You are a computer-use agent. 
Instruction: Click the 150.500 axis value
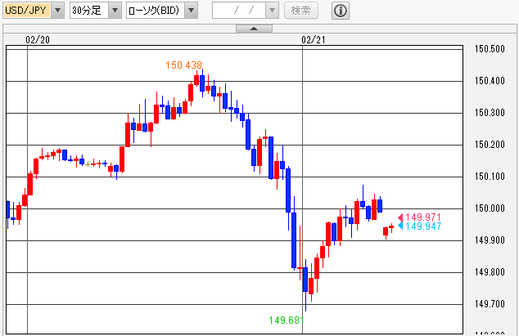(490, 49)
